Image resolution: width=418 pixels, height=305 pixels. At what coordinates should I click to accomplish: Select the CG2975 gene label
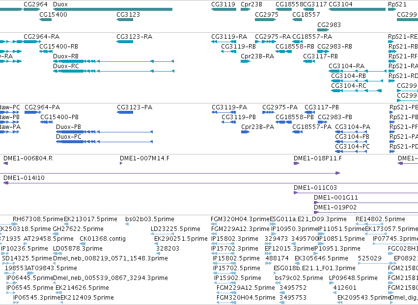click(x=267, y=14)
